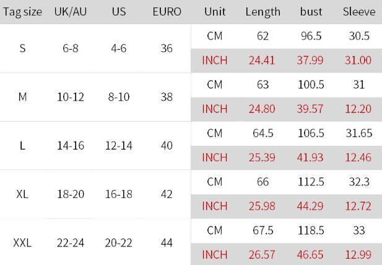Select the 106.5 bust CM value
Screen dimensions: 382x265
tap(311, 133)
